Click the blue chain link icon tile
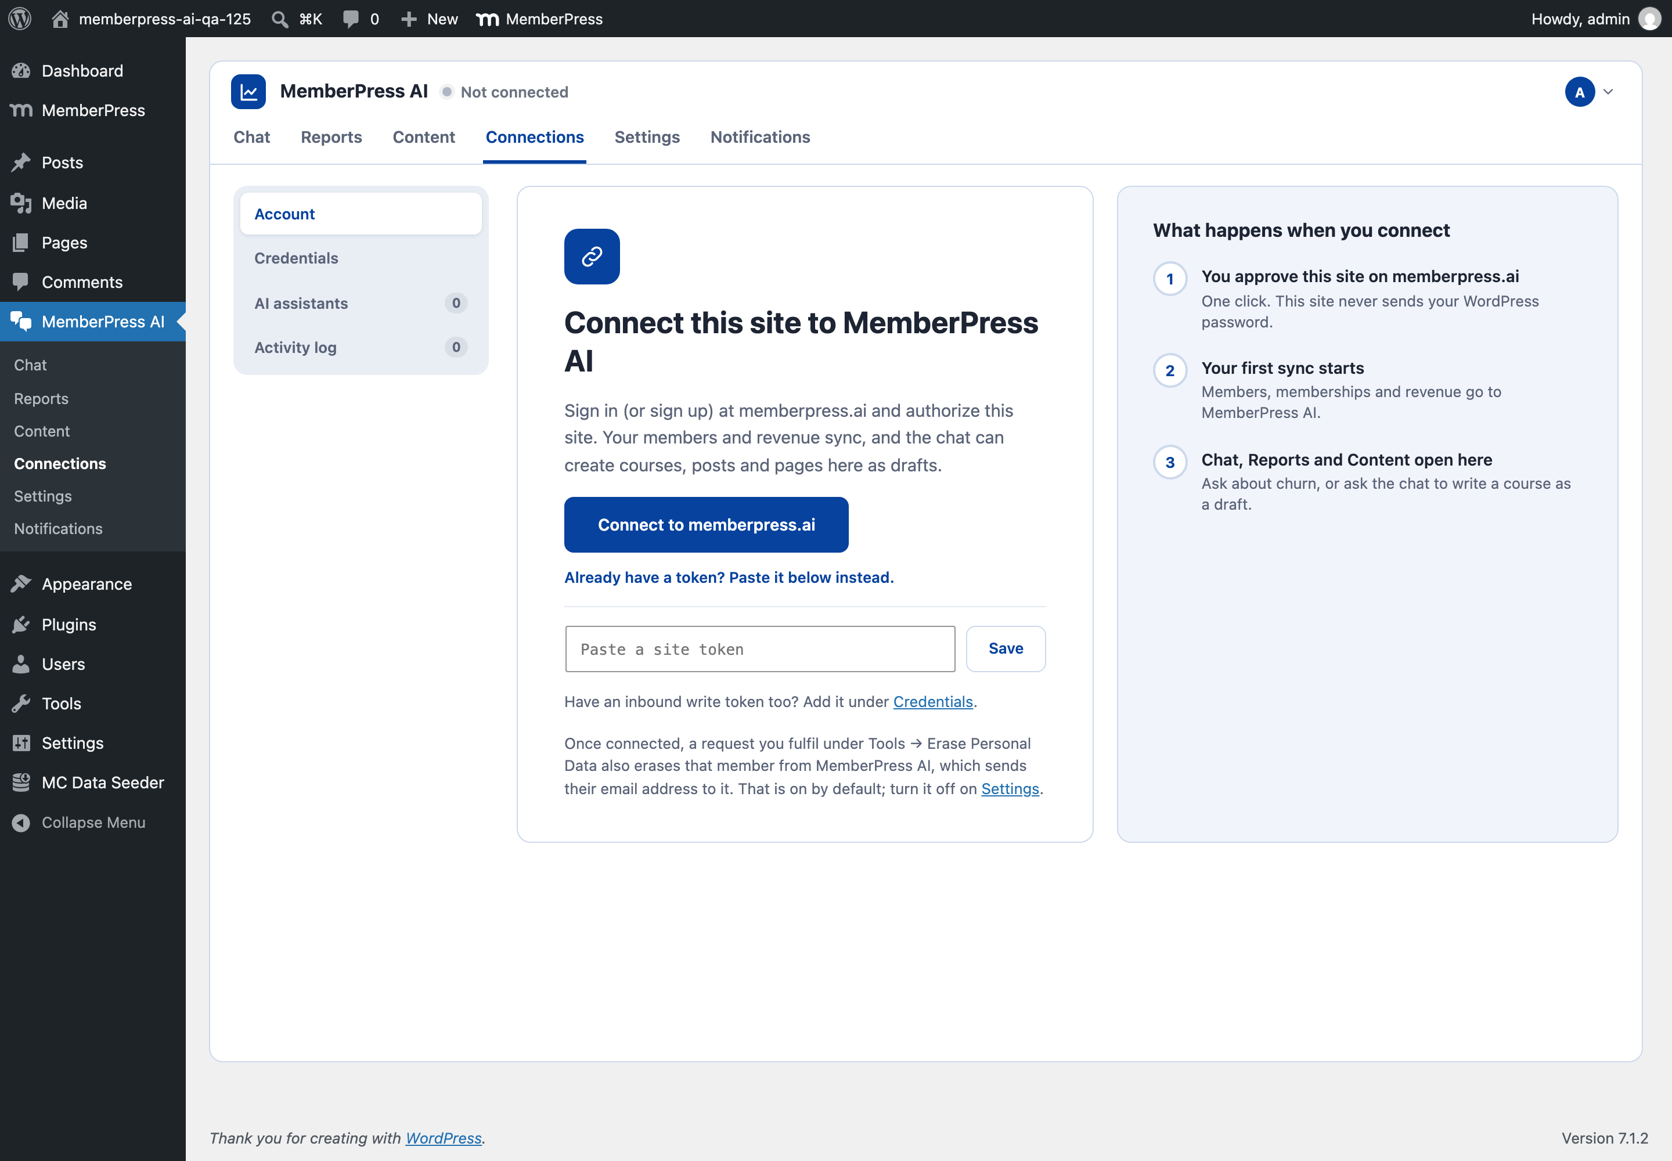Image resolution: width=1672 pixels, height=1161 pixels. point(592,256)
